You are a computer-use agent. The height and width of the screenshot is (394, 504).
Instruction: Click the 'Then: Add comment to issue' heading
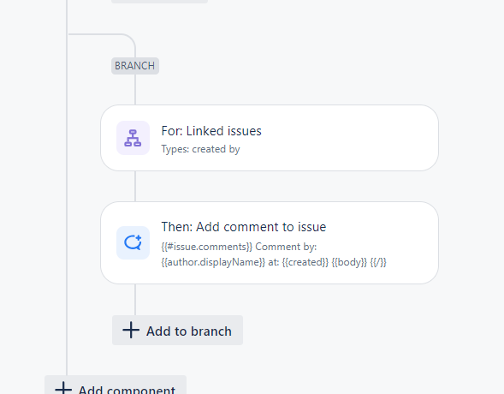pyautogui.click(x=244, y=227)
